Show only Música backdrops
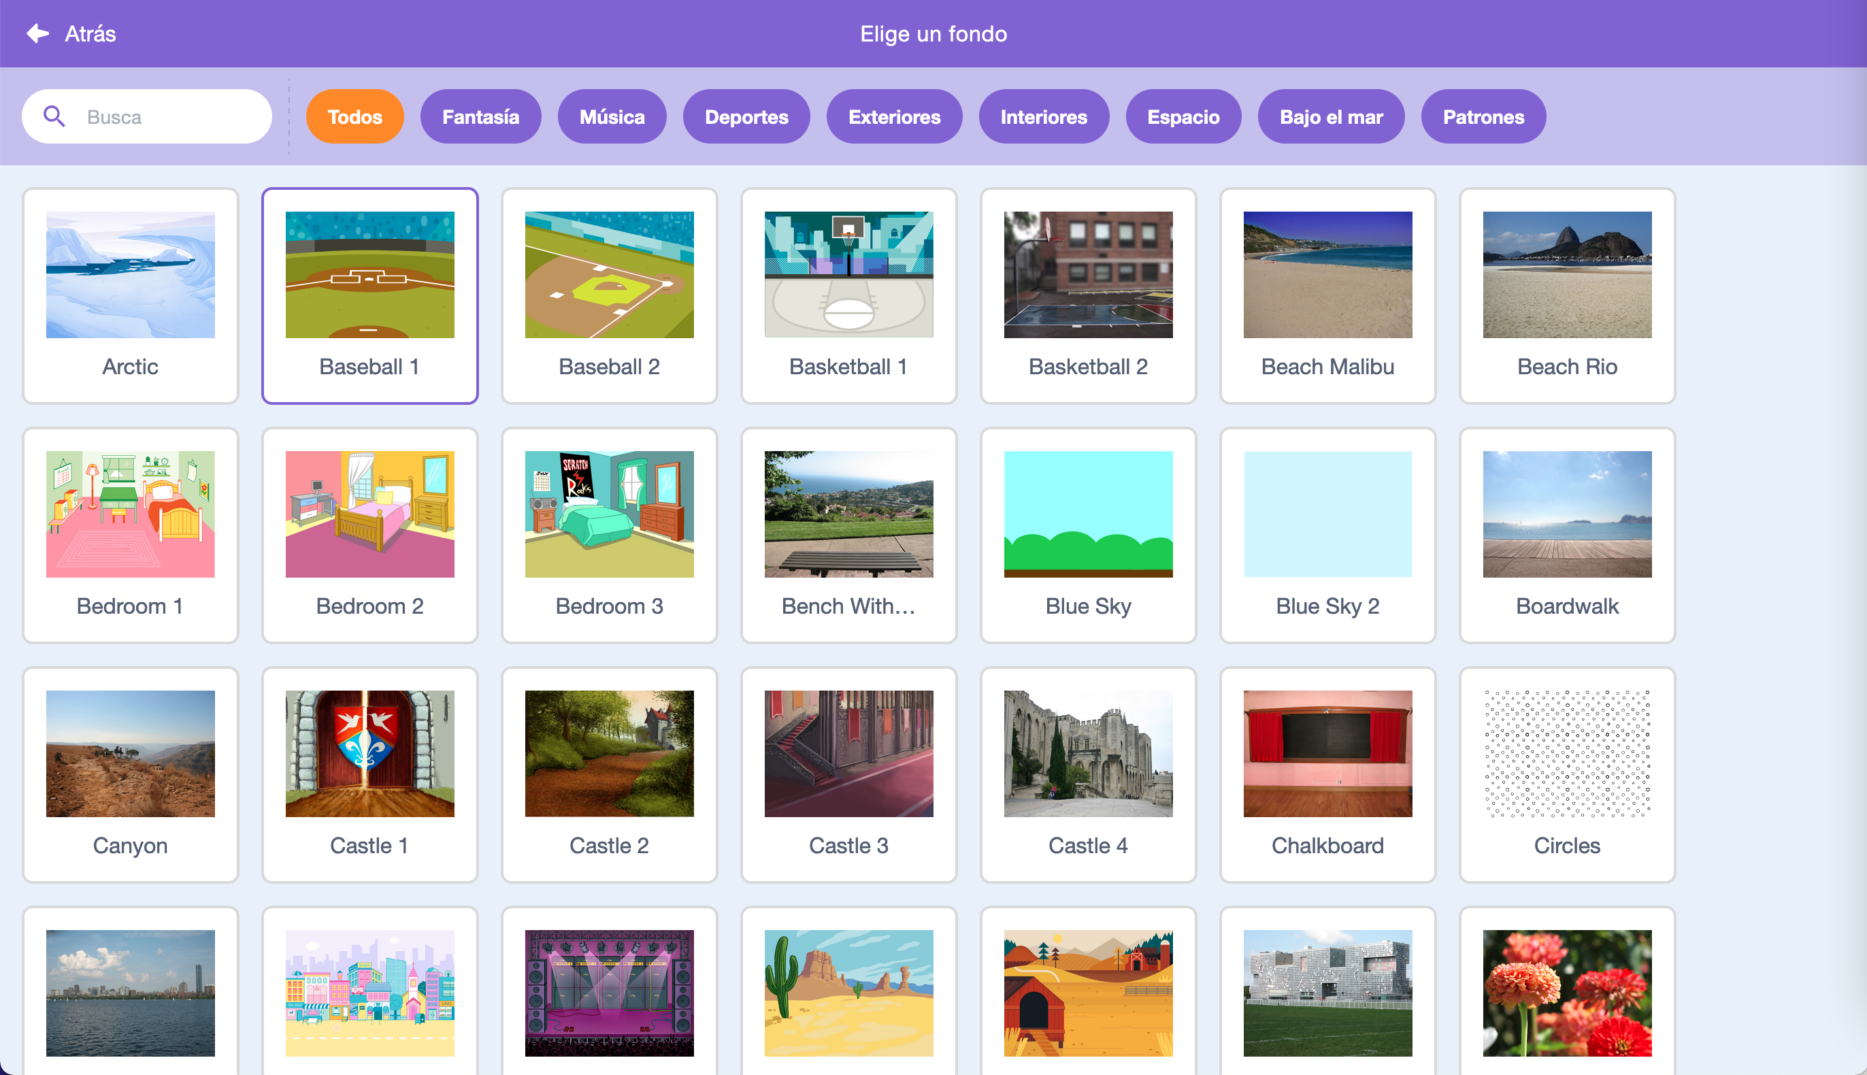Screen dimensions: 1867x1075 click(x=611, y=116)
